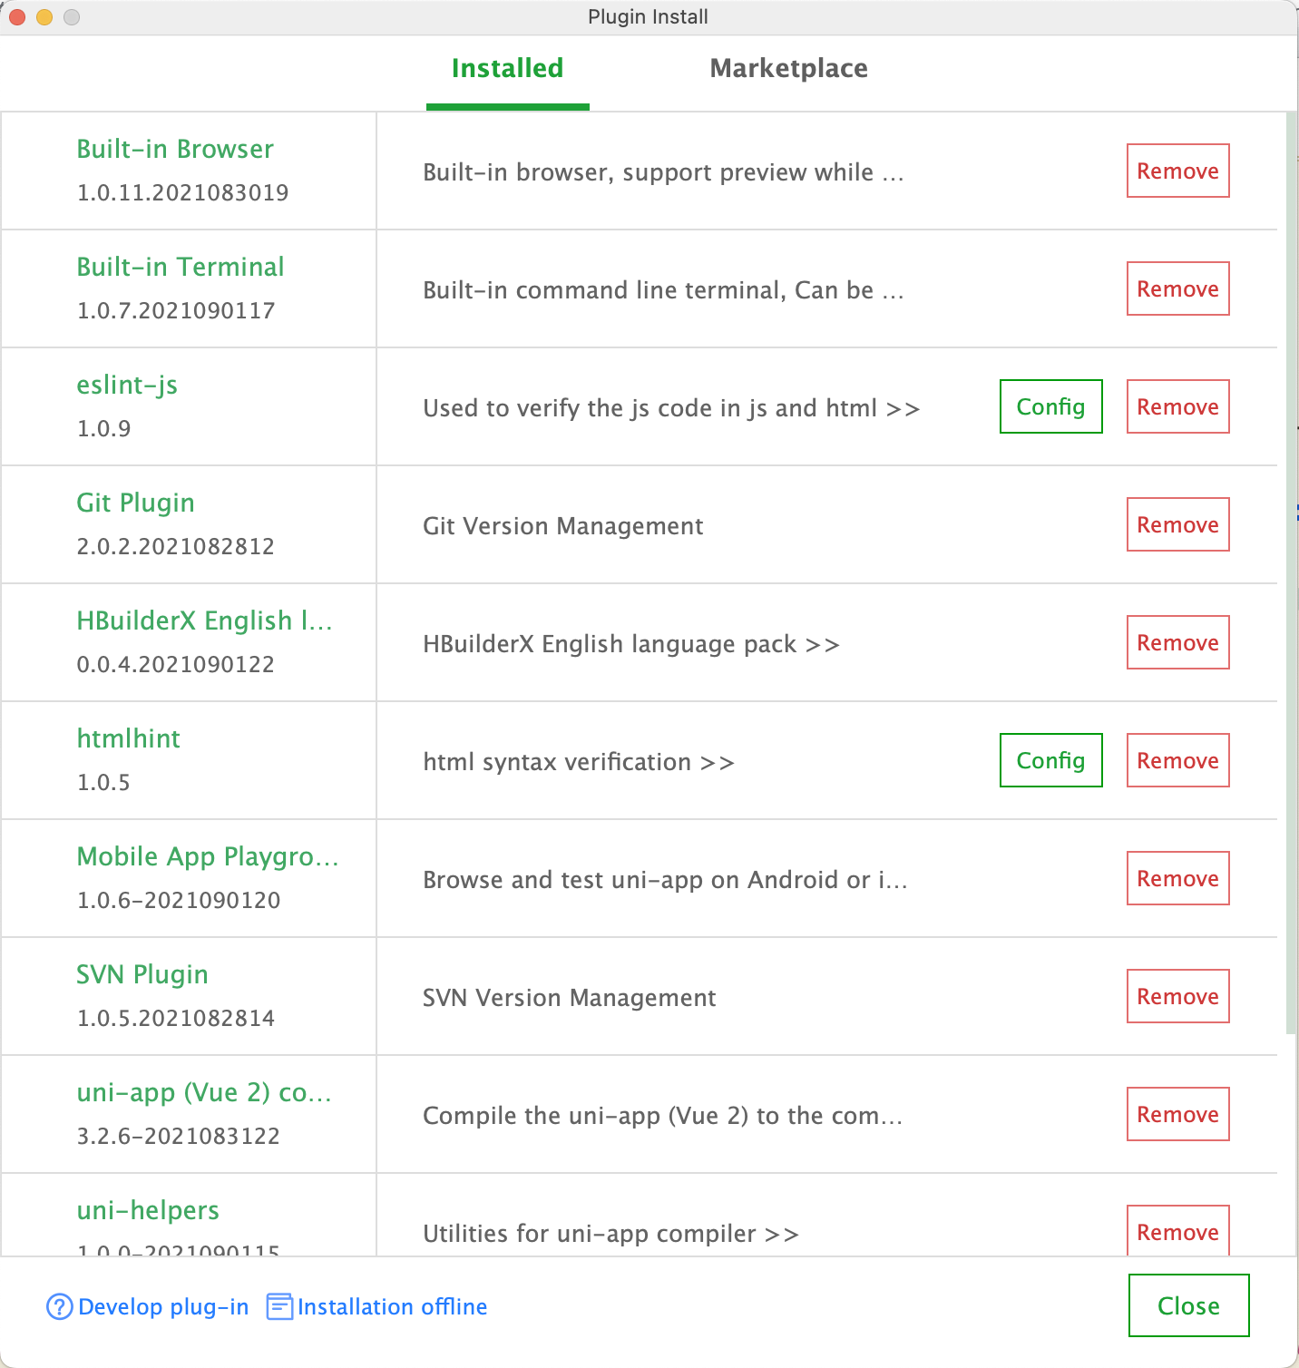Open the eslint-js plugin name link
Viewport: 1299px width, 1368px height.
pos(127,385)
